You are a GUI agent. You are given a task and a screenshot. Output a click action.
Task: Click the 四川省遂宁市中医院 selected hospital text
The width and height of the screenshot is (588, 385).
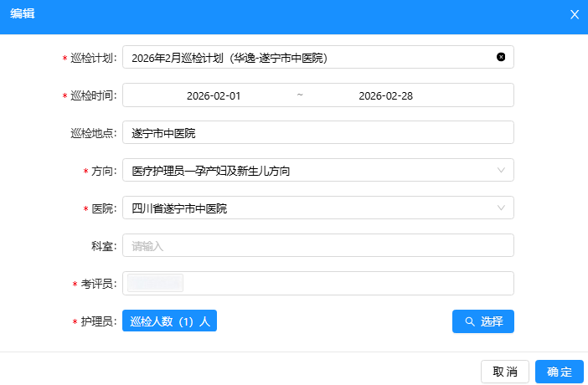[179, 208]
